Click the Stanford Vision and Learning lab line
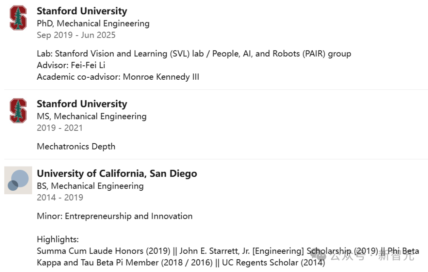428x272 pixels. point(194,54)
